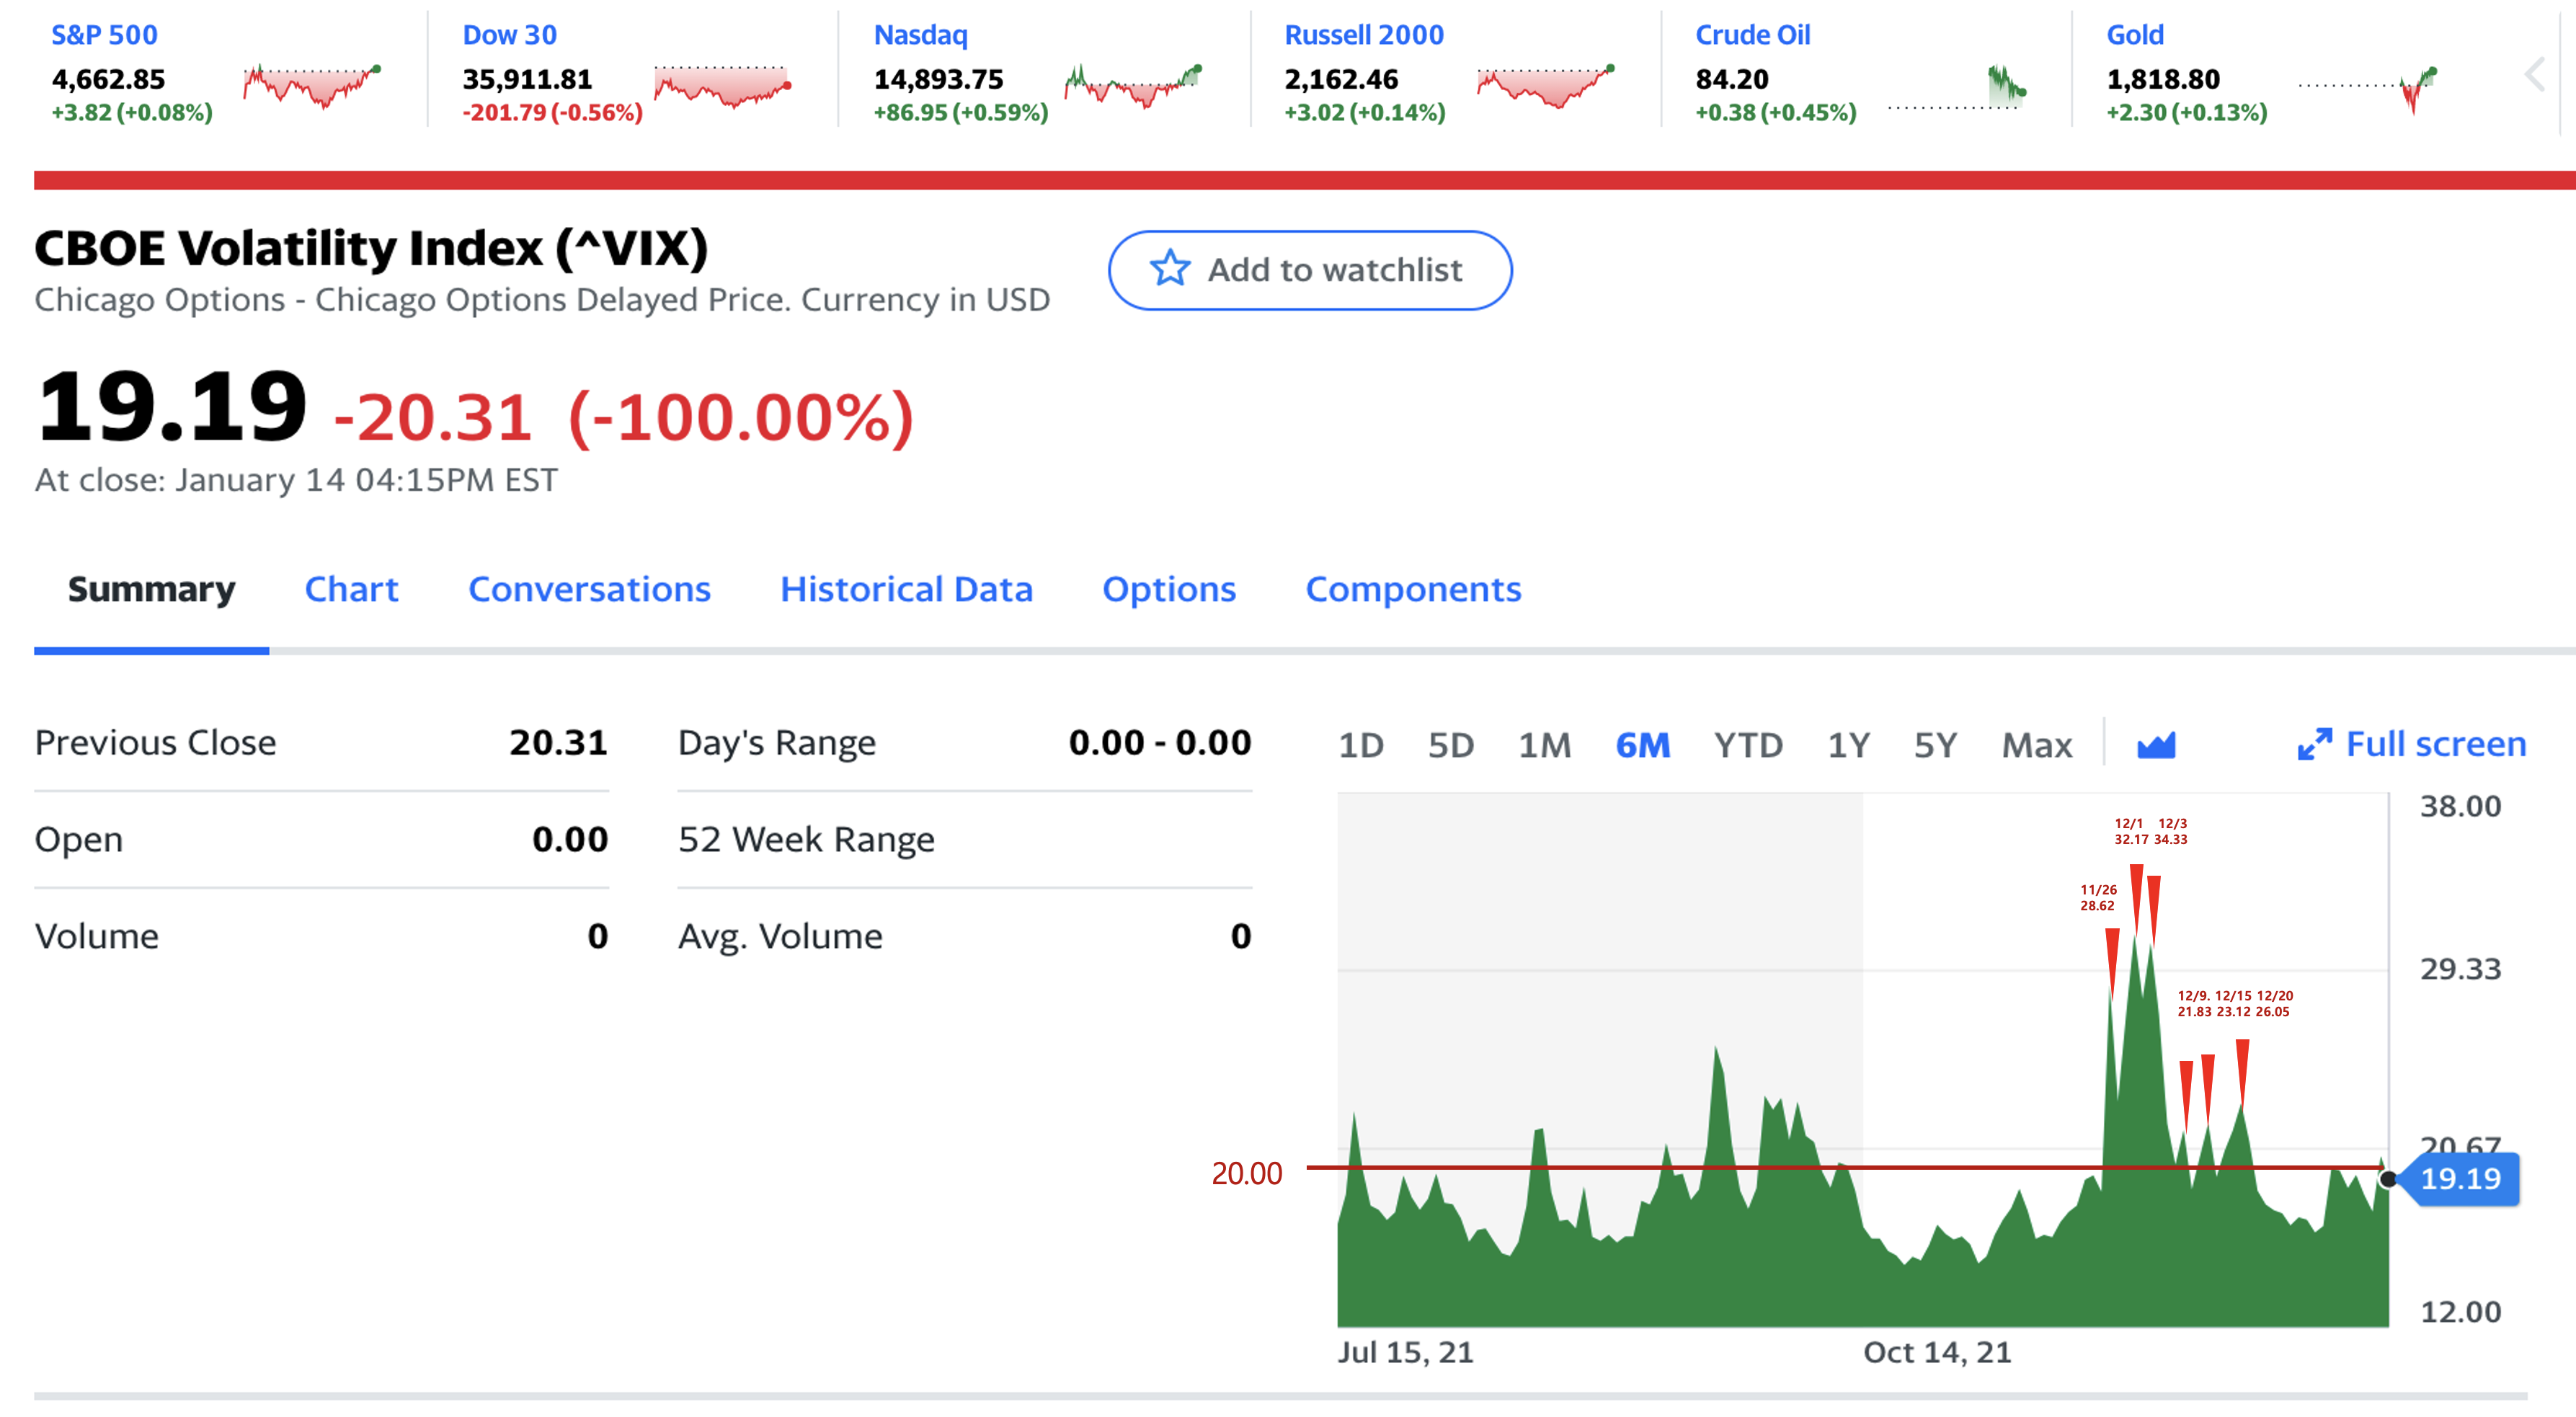Viewport: 2576px width, 1417px height.
Task: Select the 6M chart range
Action: click(x=1642, y=745)
